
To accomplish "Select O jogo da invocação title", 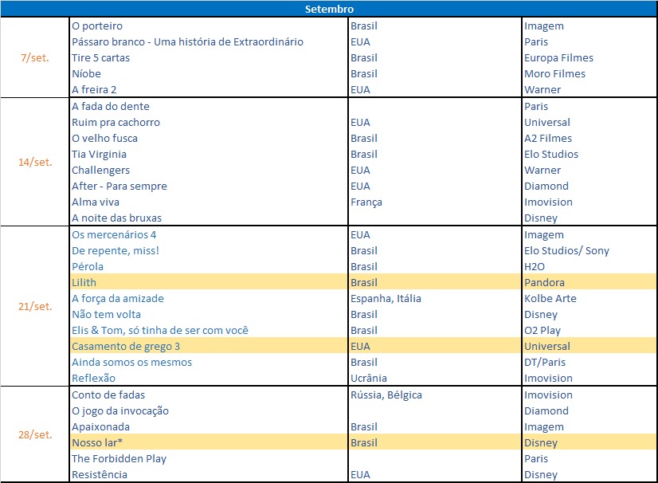I will coord(120,411).
